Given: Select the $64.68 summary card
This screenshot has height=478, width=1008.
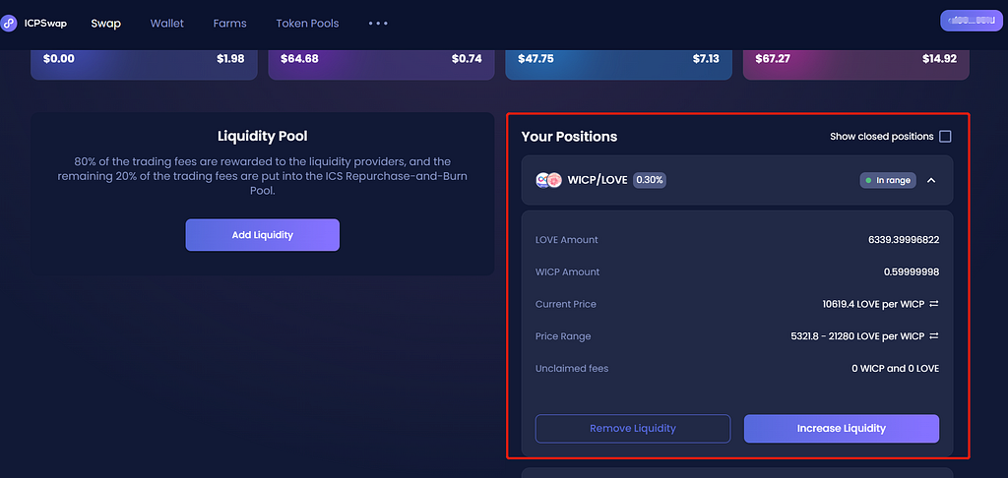Looking at the screenshot, I should click(381, 65).
